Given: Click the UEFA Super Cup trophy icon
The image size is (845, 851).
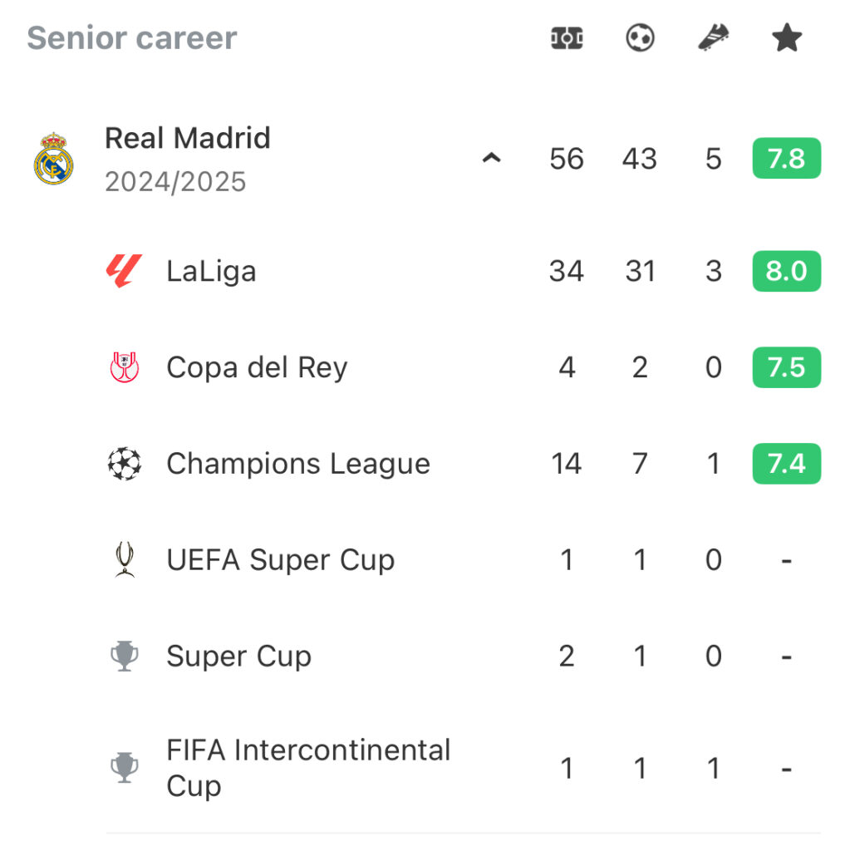Looking at the screenshot, I should 125,559.
